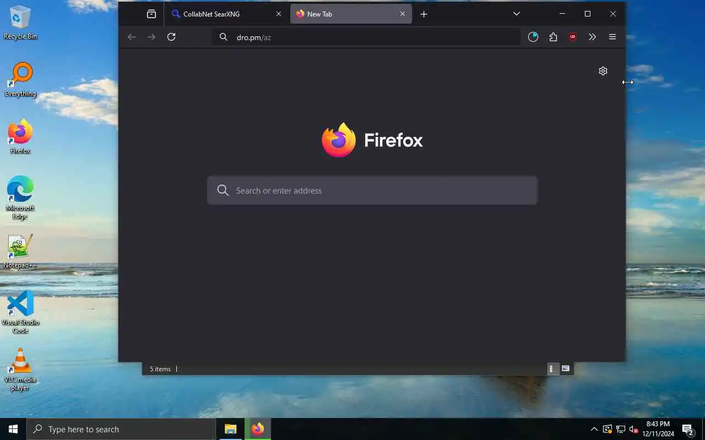Select the Everything desktop shortcut
Image resolution: width=705 pixels, height=440 pixels.
pyautogui.click(x=20, y=80)
